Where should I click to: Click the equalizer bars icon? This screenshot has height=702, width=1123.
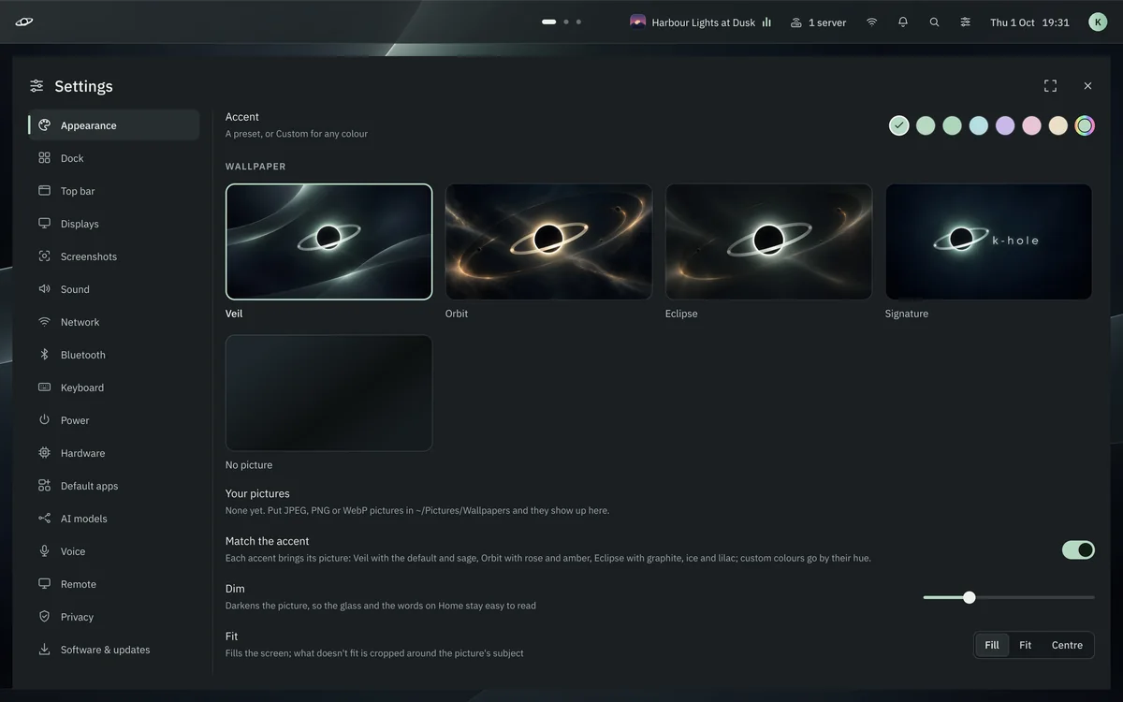click(x=766, y=22)
